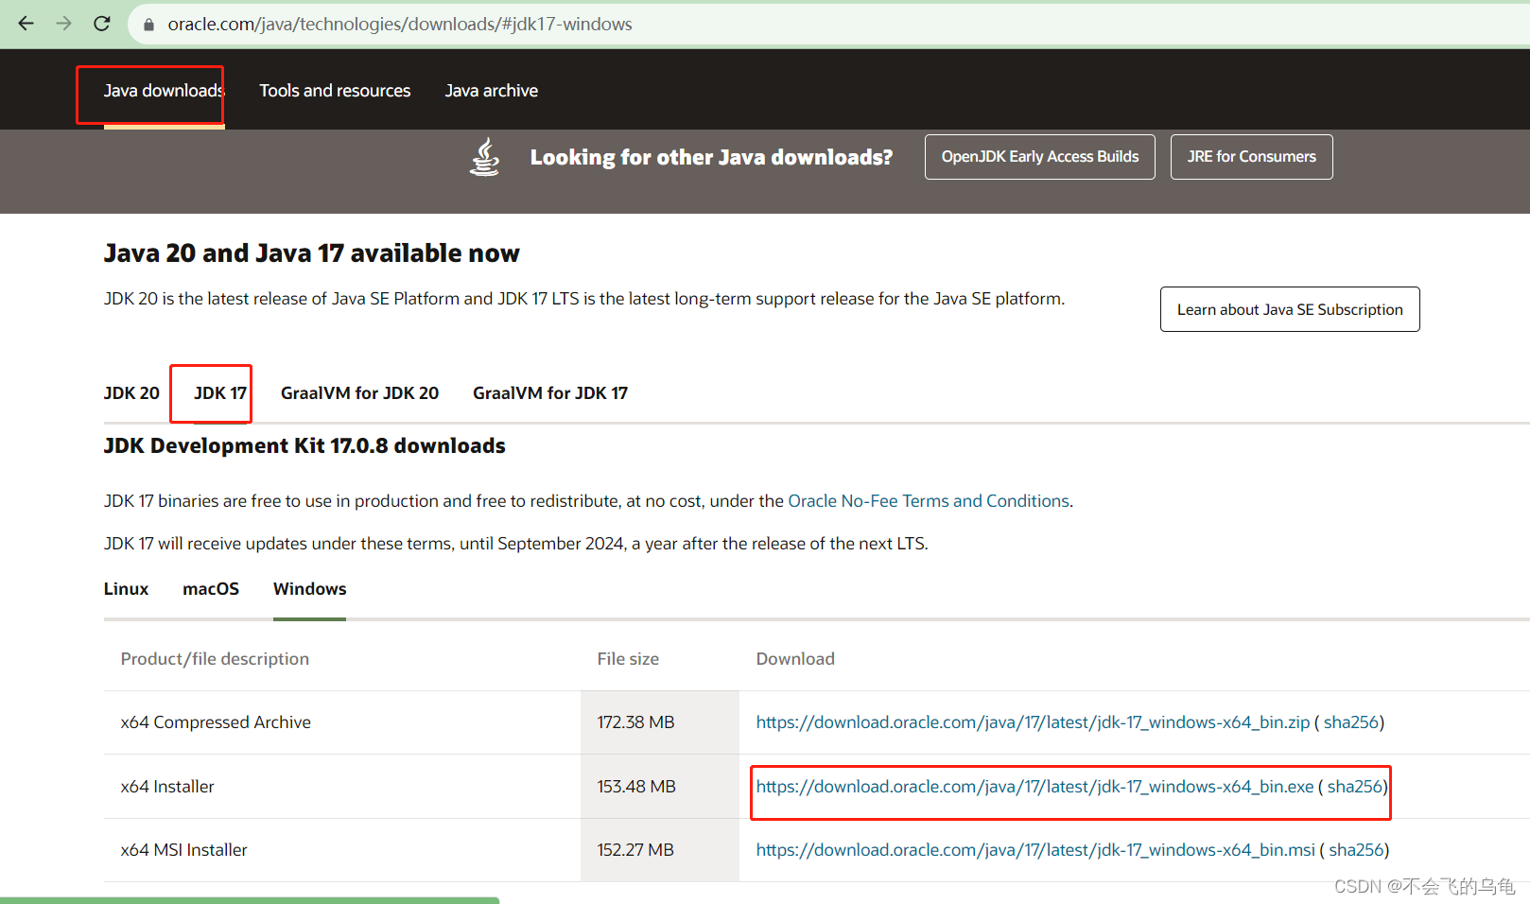Screen dimensions: 1530x904
Task: Select GraalVM for JDK 17 tab
Action: [550, 393]
